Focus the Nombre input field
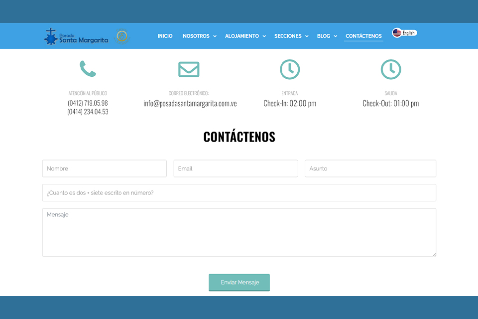The image size is (478, 319). click(x=105, y=168)
